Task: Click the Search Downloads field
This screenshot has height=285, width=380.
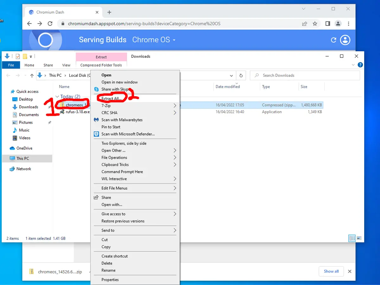Action: [305, 75]
